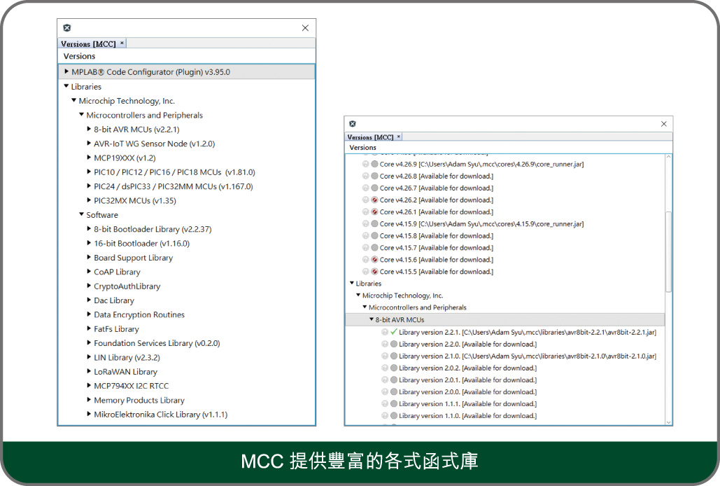Click the red status icon for Core v4.26.1
720x486 pixels.
(374, 211)
